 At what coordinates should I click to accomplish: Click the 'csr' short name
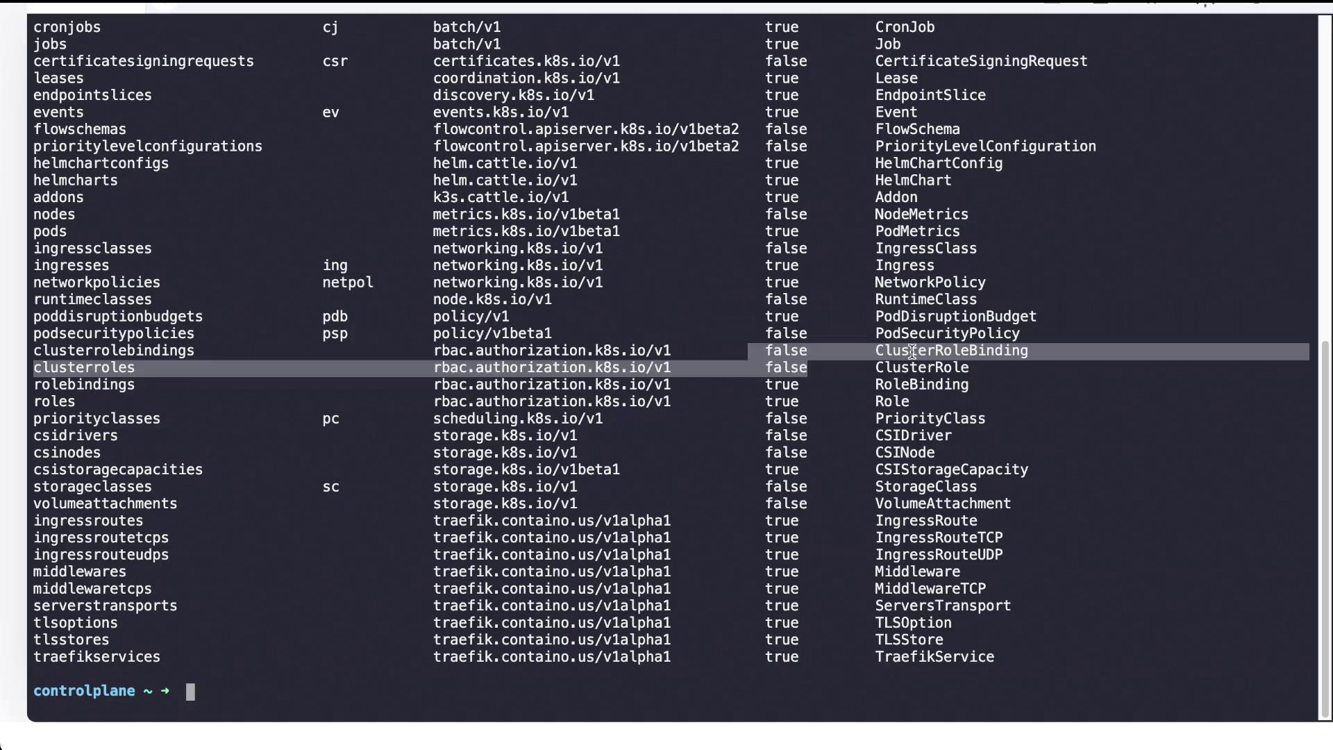pyautogui.click(x=335, y=61)
